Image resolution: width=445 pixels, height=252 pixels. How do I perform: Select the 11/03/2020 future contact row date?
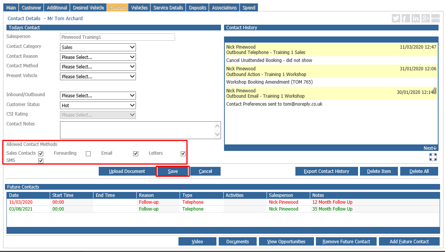[21, 202]
